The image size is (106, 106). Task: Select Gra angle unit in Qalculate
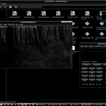tap(99, 84)
